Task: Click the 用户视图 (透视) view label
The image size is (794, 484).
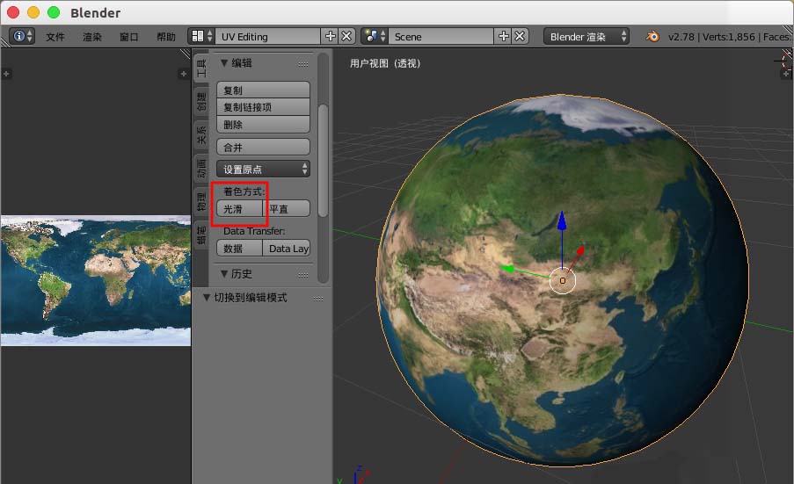Action: pyautogui.click(x=385, y=63)
